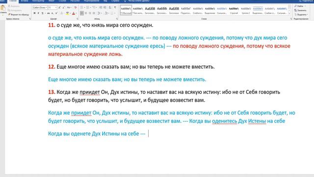Open the Clipboard pane launcher
314x177 pixels.
pos(30,19)
